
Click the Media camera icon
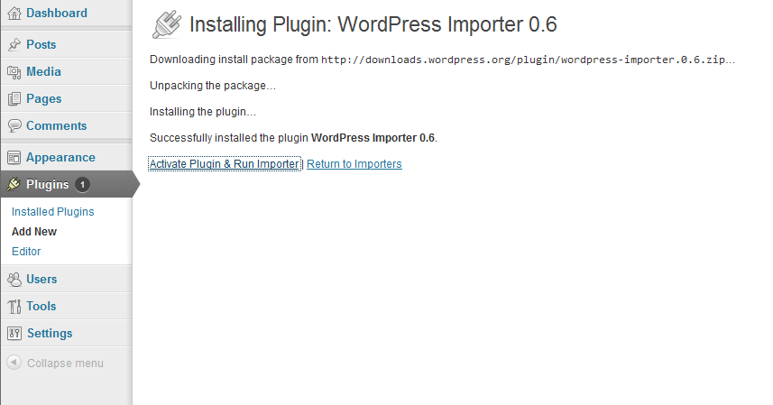(14, 72)
